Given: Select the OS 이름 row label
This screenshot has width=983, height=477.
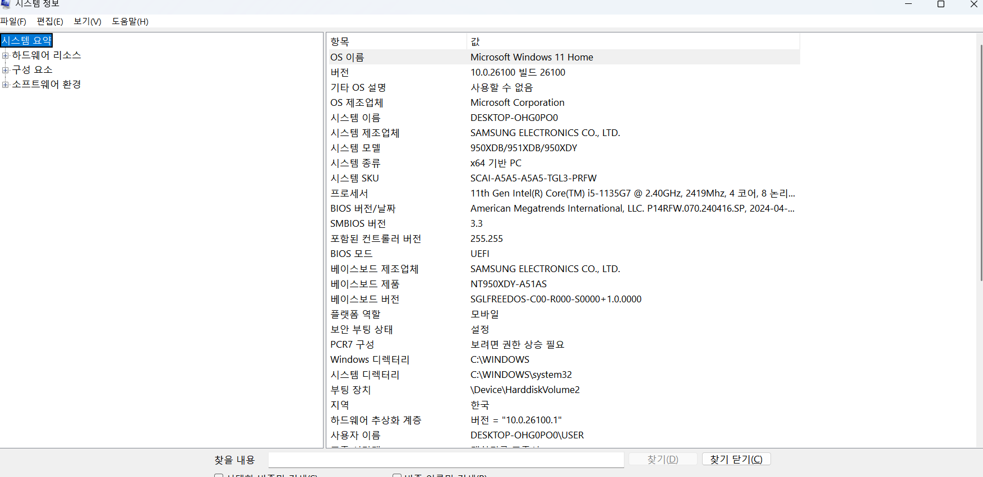Looking at the screenshot, I should pyautogui.click(x=347, y=57).
